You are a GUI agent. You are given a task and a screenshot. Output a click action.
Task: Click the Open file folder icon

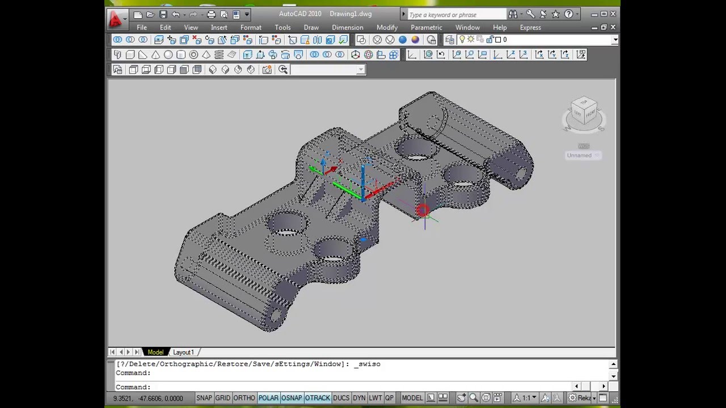pyautogui.click(x=150, y=15)
